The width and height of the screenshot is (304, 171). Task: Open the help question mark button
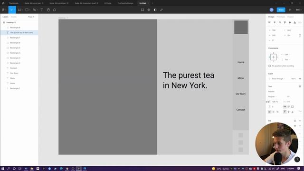coord(297,160)
